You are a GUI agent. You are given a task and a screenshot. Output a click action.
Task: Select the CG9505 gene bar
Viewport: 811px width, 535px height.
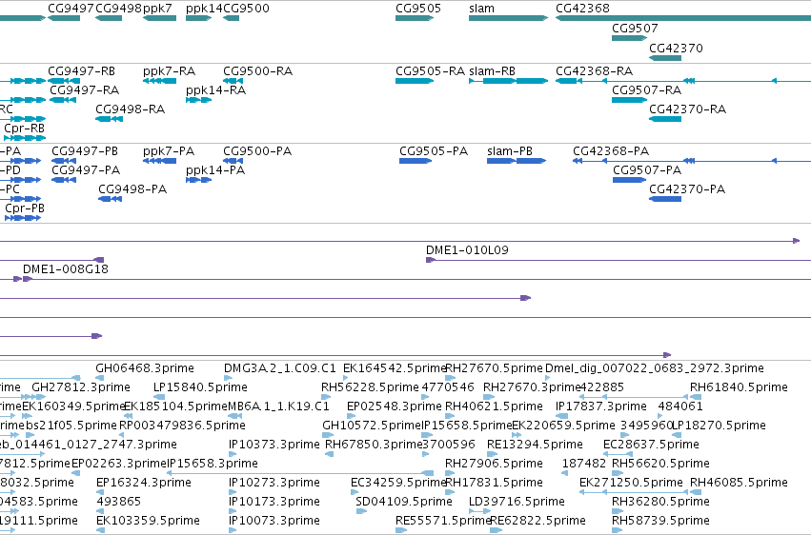[415, 18]
